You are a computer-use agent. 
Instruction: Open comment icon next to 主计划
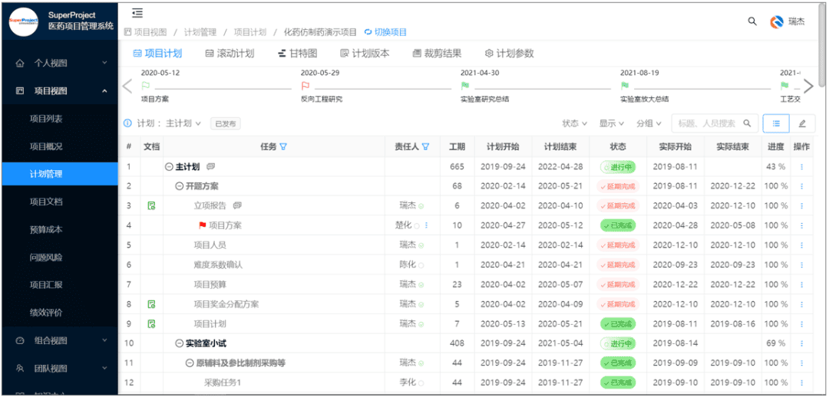pyautogui.click(x=210, y=167)
